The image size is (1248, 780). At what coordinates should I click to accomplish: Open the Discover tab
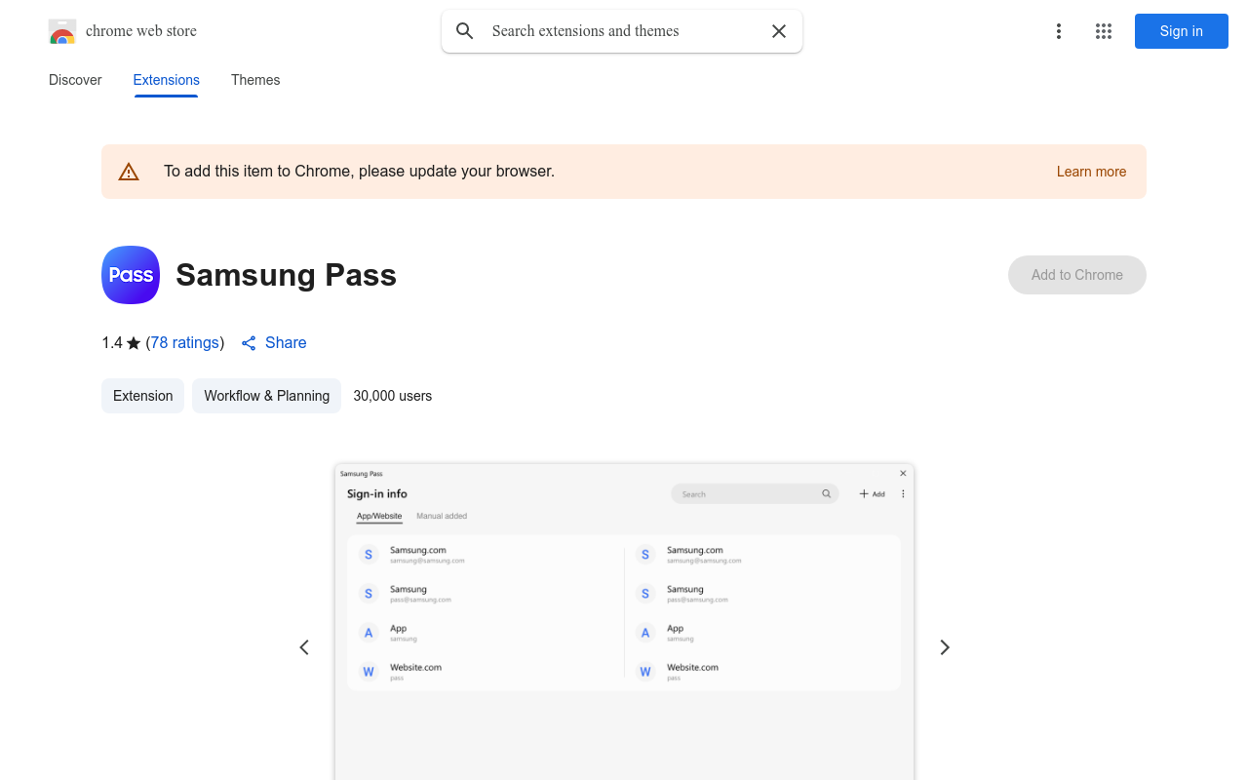[75, 80]
